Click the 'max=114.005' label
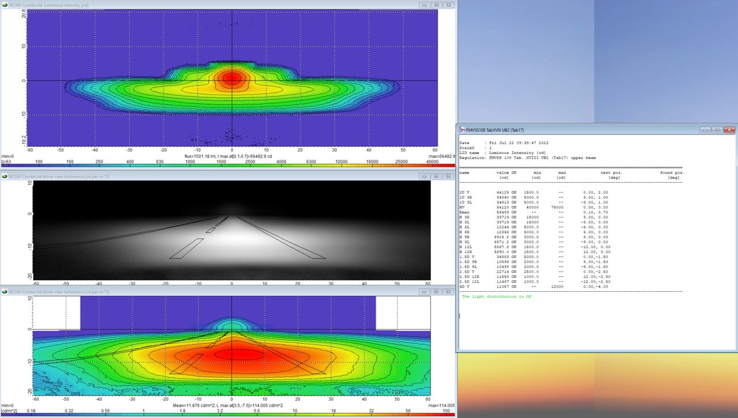Image resolution: width=738 pixels, height=418 pixels. 443,405
